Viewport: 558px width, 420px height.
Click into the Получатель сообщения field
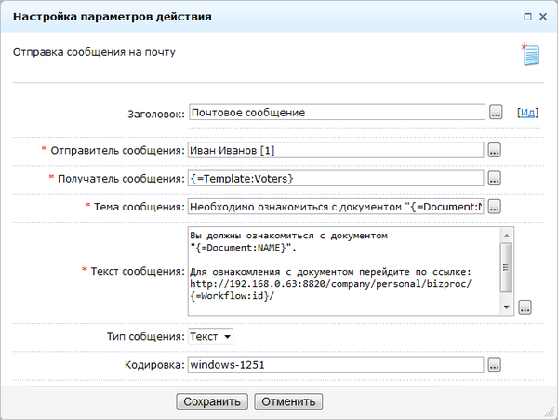click(335, 178)
